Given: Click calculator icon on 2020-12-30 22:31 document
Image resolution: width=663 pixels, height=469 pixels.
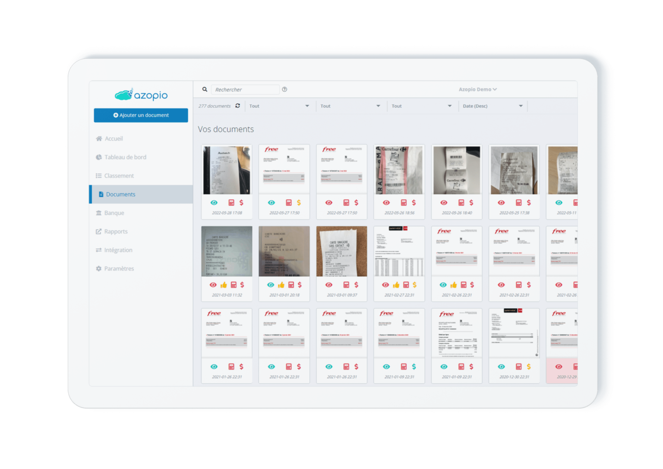Looking at the screenshot, I should (x=518, y=366).
